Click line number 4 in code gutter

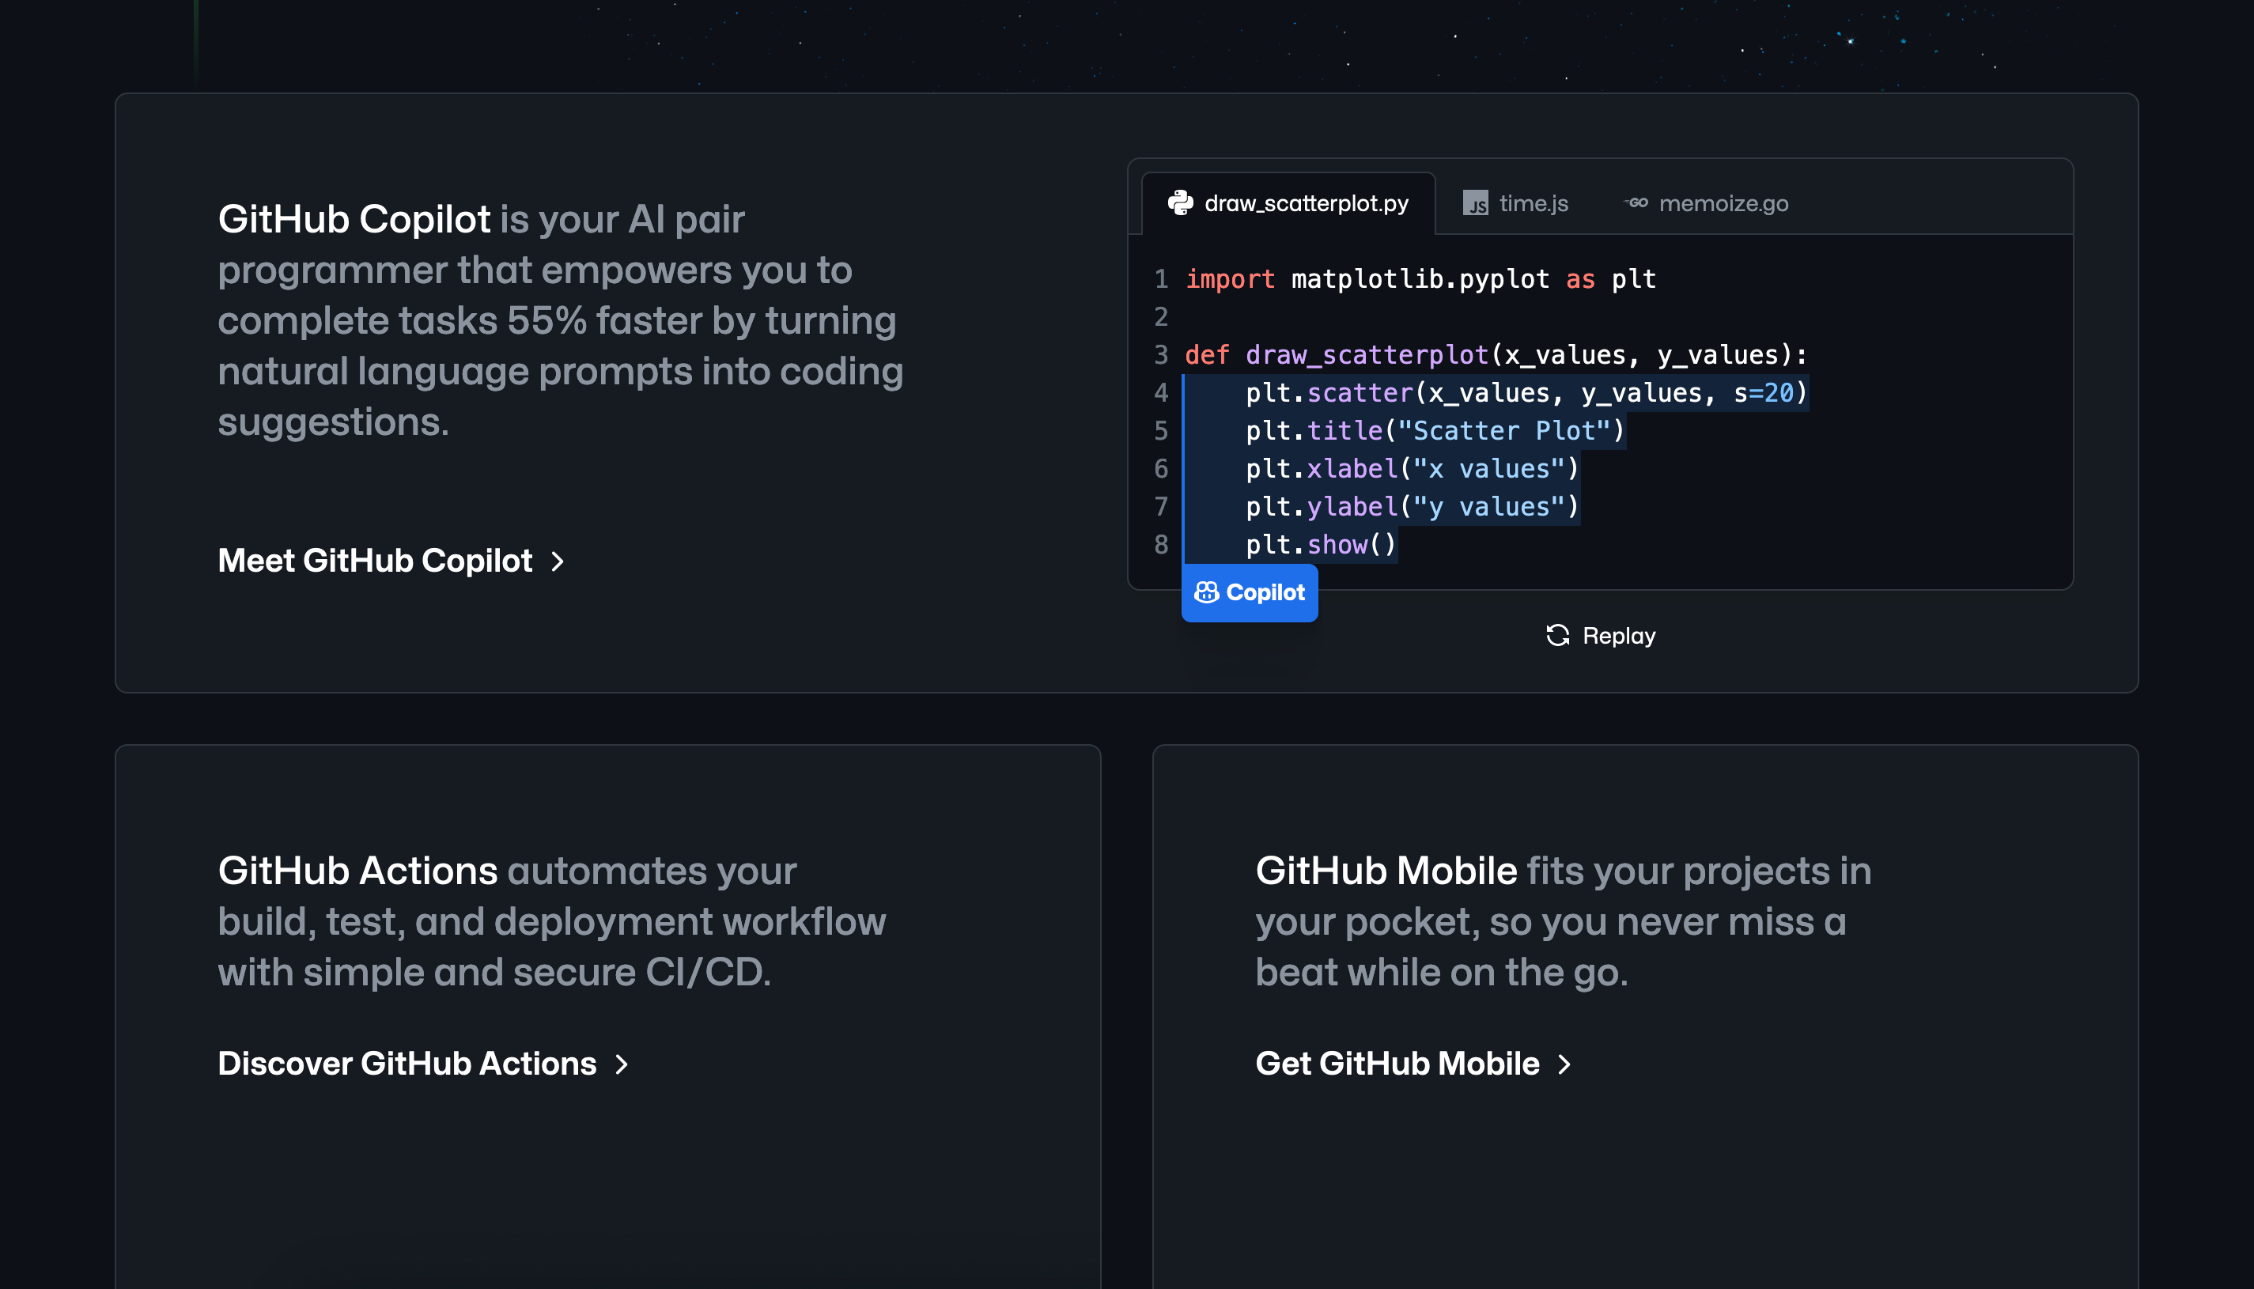click(x=1161, y=393)
